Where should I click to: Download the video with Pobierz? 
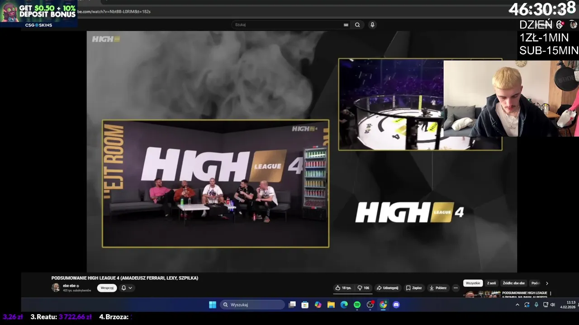pyautogui.click(x=438, y=288)
